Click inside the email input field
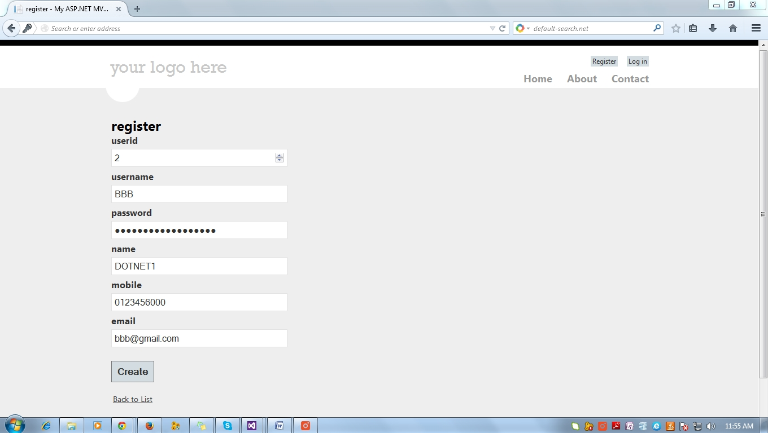Screen dimensions: 768x433 pyautogui.click(x=199, y=338)
